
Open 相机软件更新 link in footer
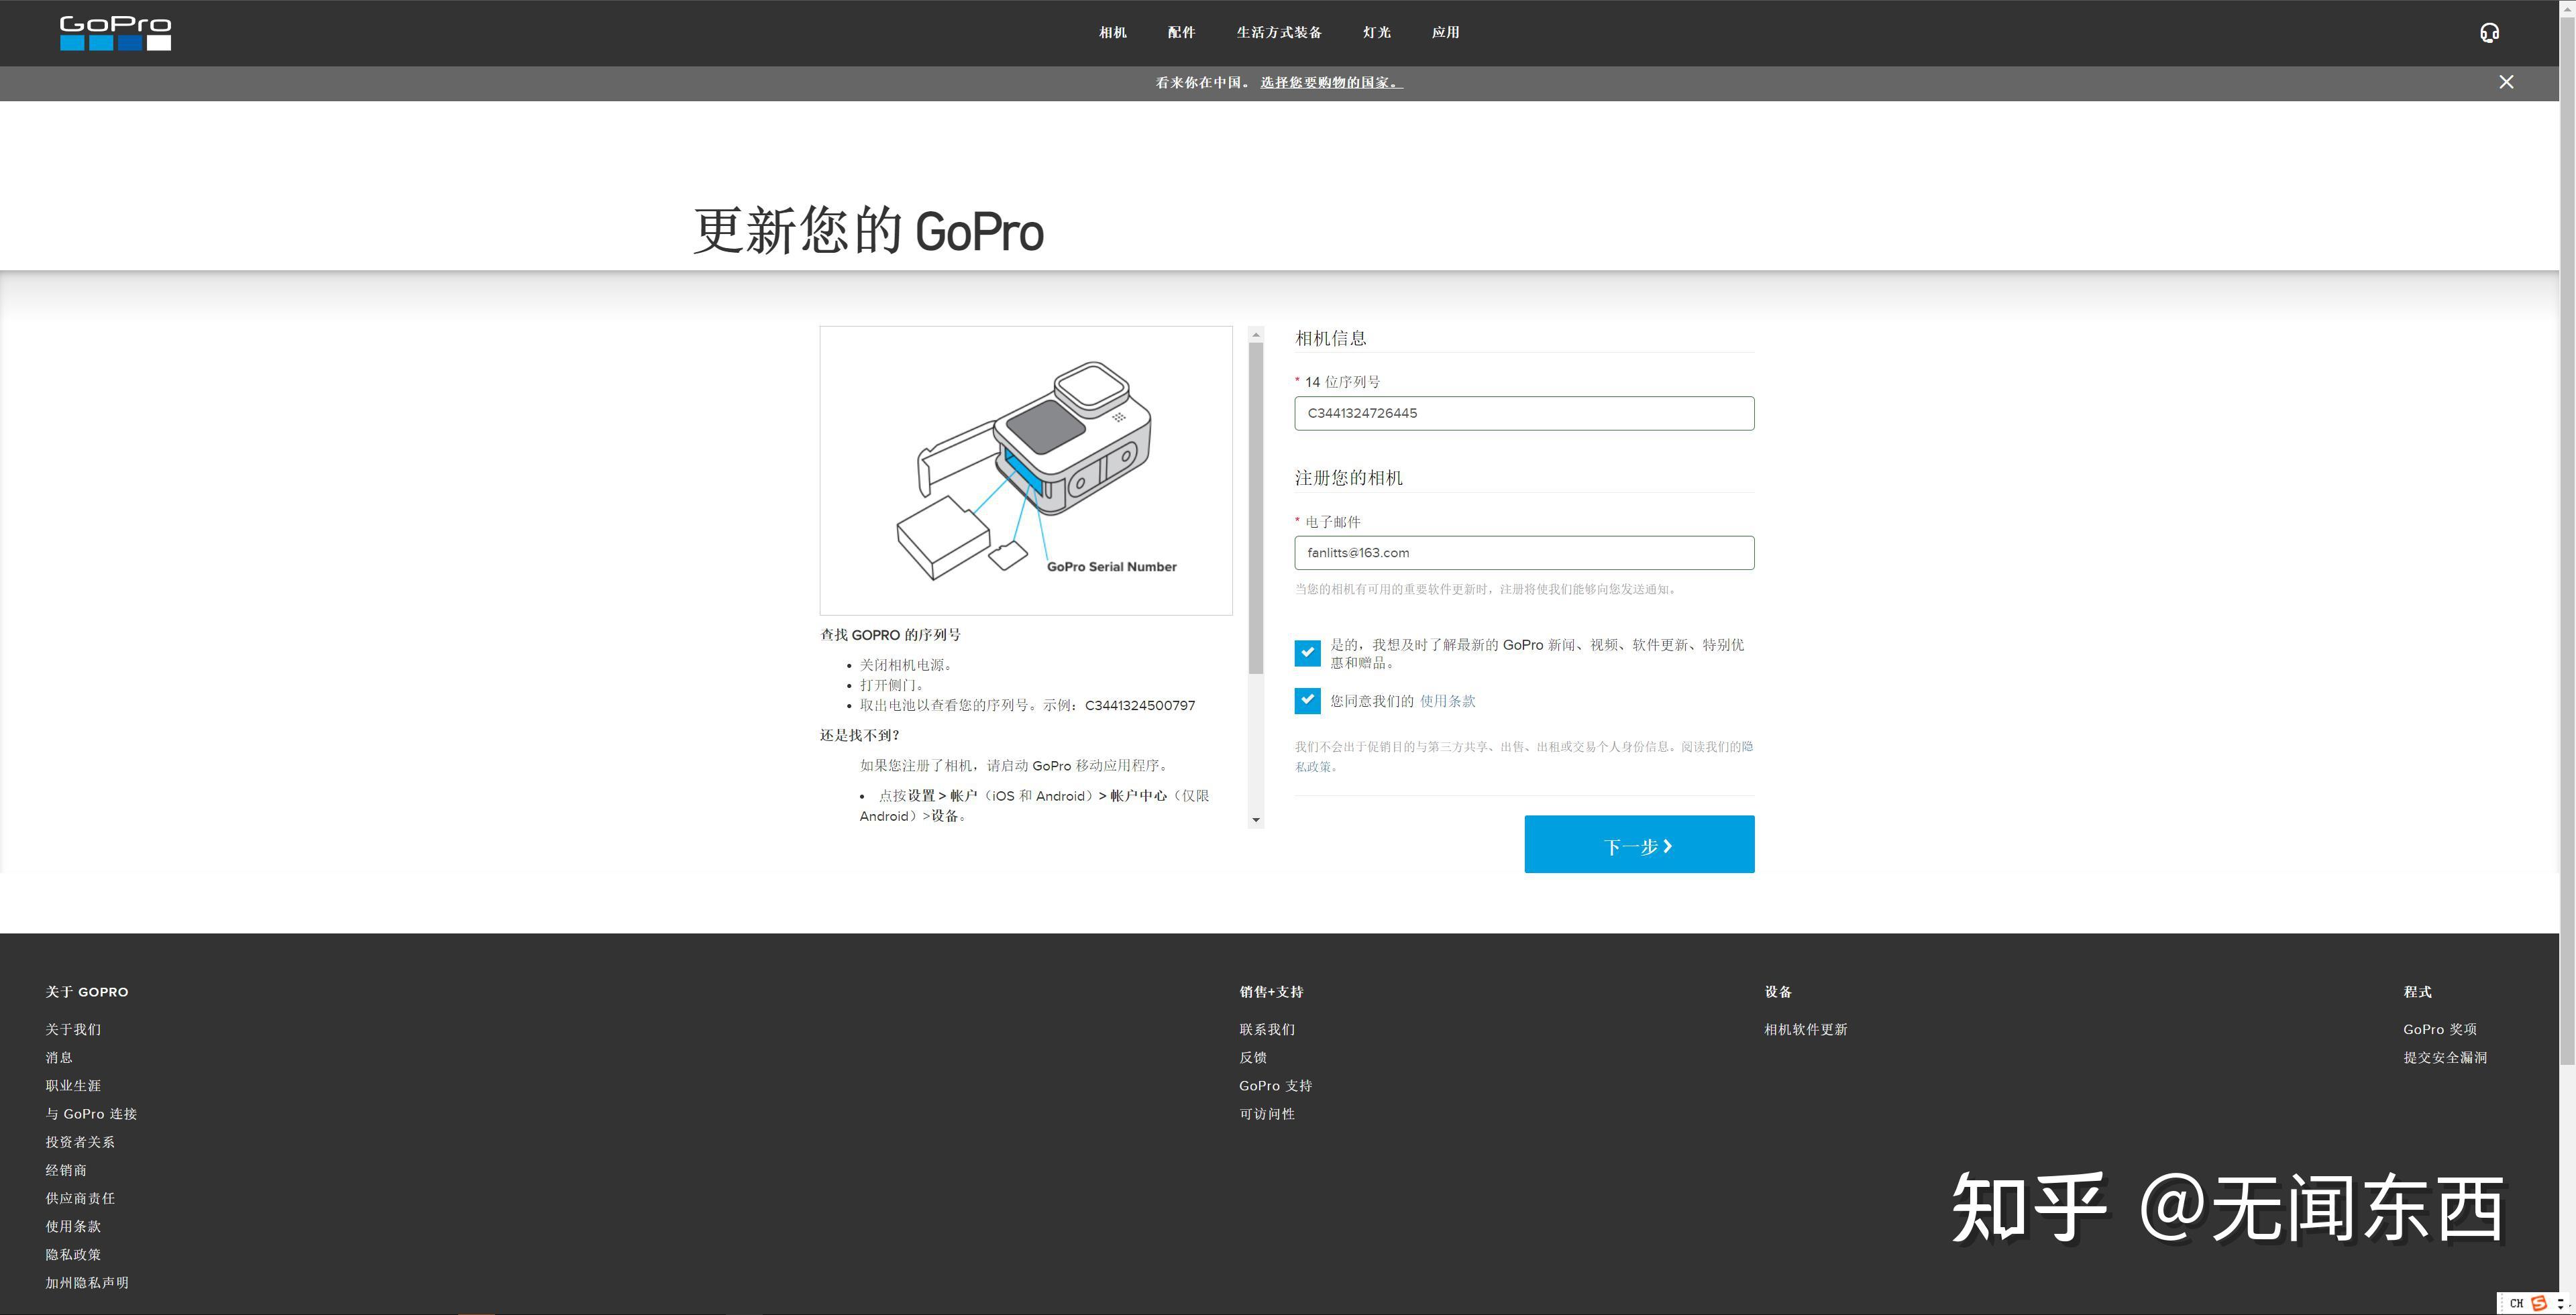[1805, 1029]
